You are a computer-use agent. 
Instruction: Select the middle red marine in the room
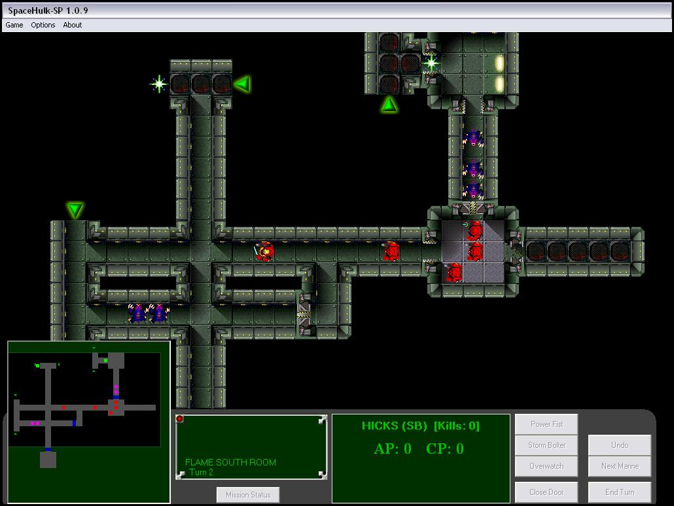coord(475,252)
